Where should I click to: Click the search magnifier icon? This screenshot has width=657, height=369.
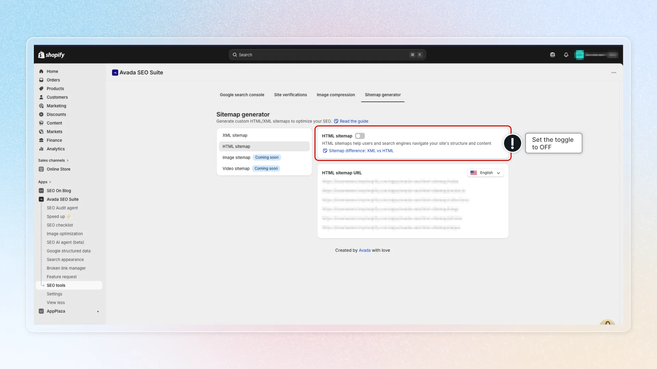click(235, 55)
